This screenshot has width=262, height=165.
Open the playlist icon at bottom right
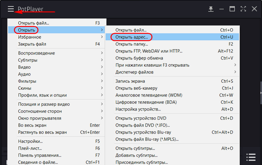point(251,157)
